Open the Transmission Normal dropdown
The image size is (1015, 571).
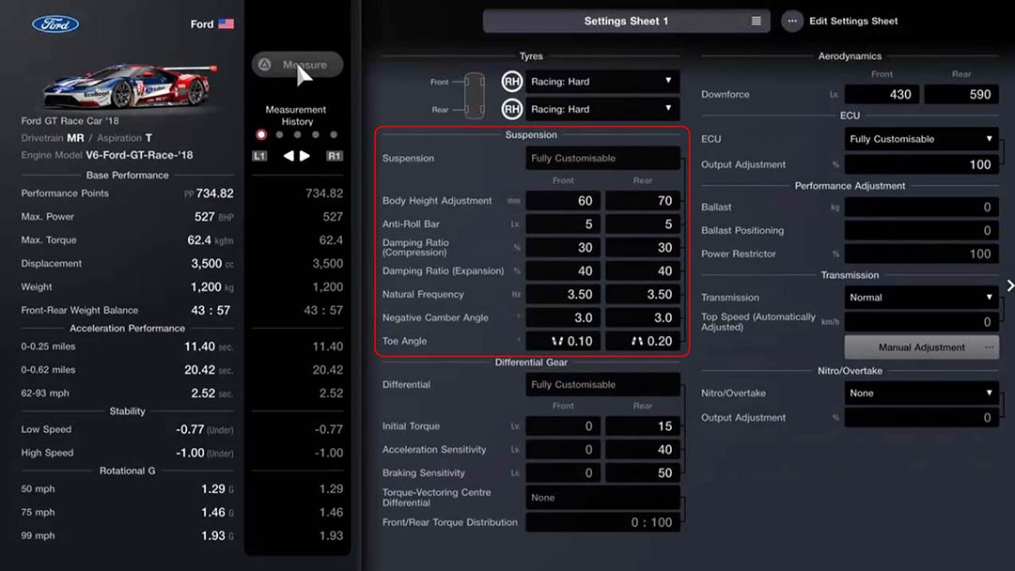[x=921, y=297]
